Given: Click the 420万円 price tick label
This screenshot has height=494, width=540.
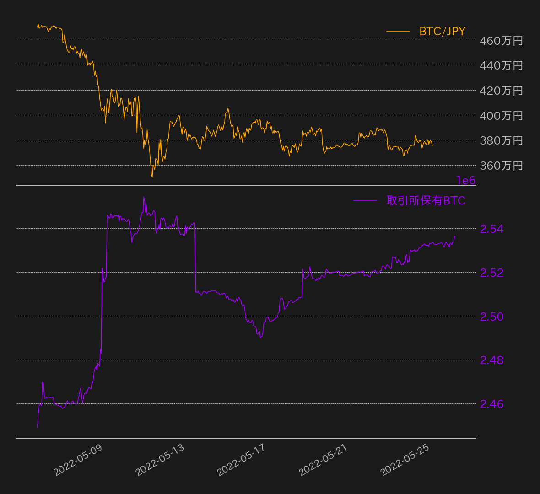Looking at the screenshot, I should (501, 91).
